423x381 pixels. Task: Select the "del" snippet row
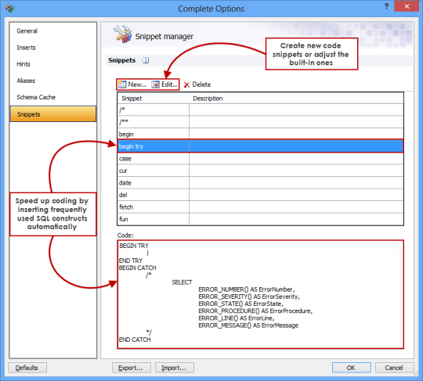point(261,195)
